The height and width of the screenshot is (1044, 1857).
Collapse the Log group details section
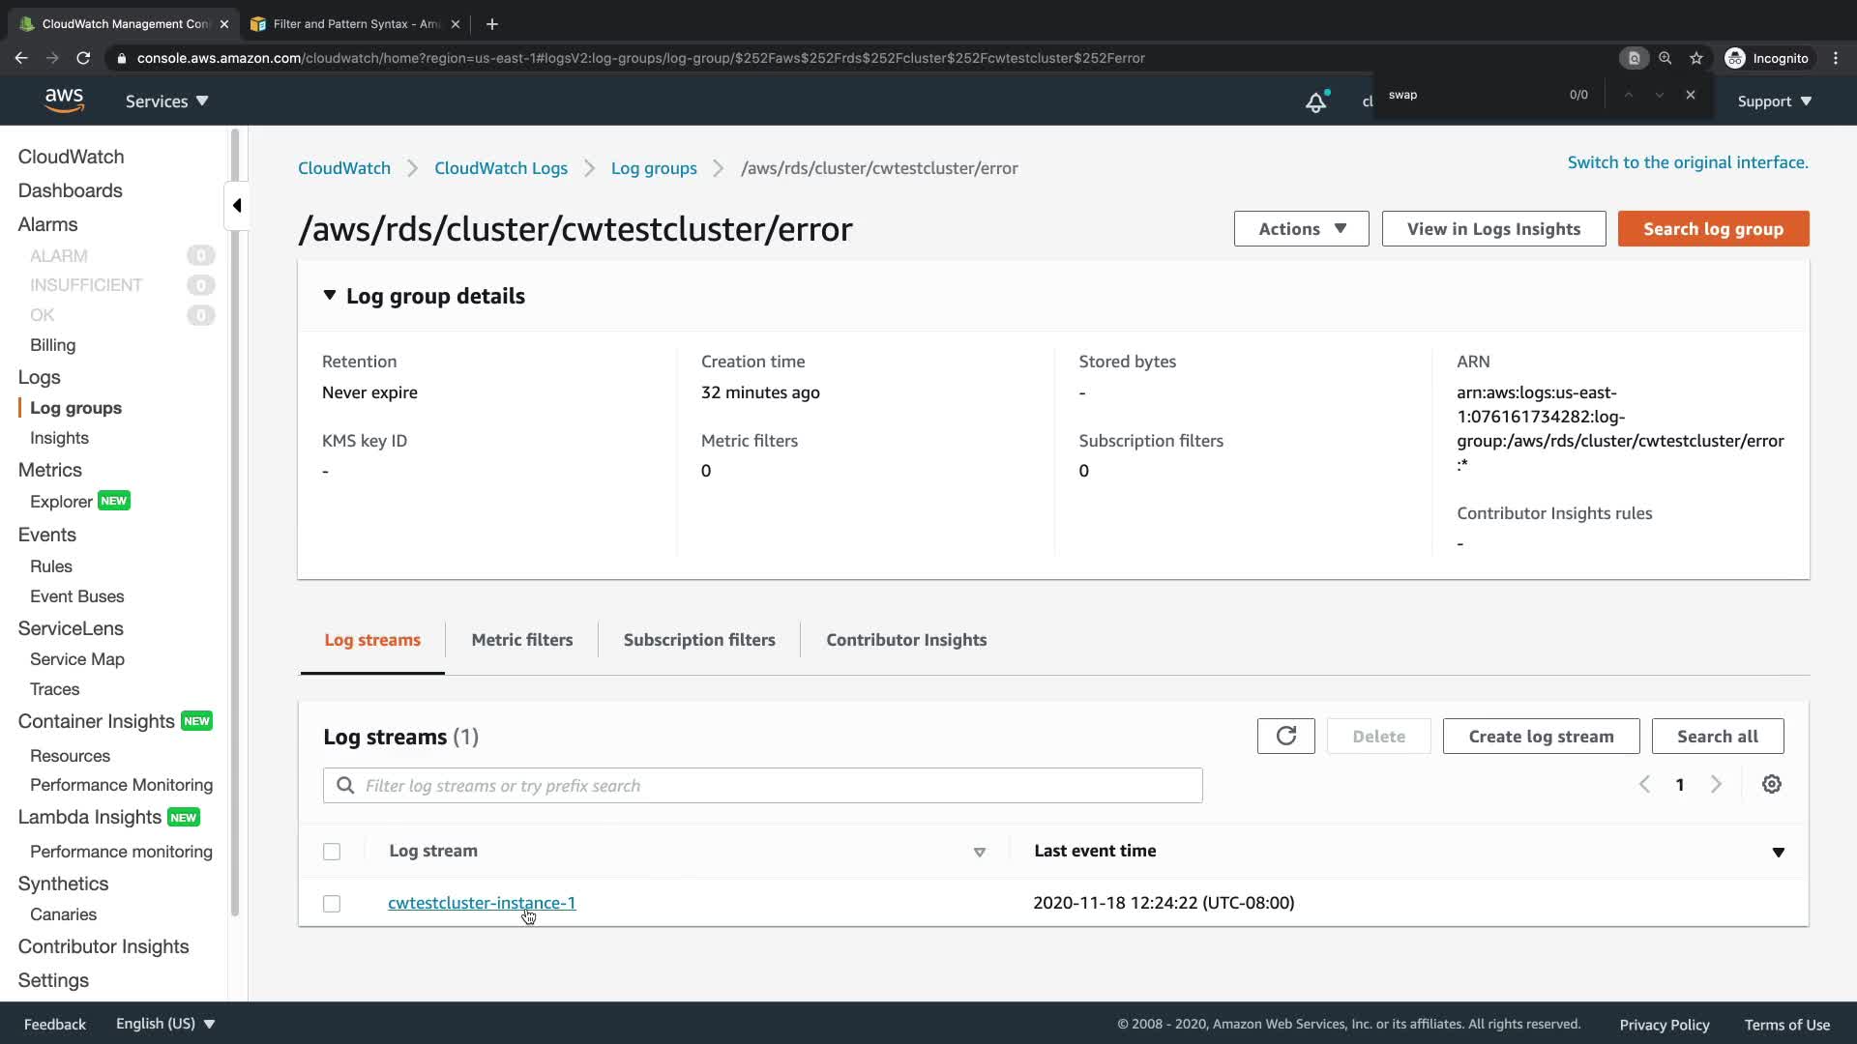point(330,296)
